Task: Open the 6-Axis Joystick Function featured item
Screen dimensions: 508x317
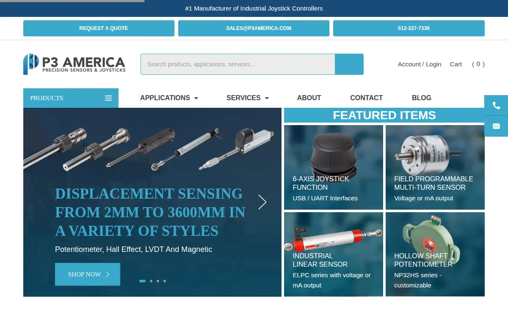Action: tap(334, 167)
